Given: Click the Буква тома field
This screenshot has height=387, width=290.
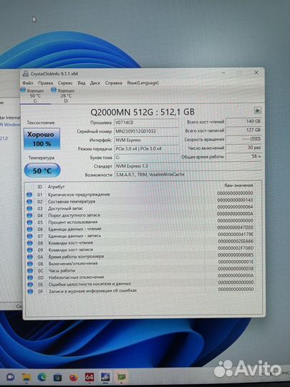Looking at the screenshot, I should coord(147,158).
